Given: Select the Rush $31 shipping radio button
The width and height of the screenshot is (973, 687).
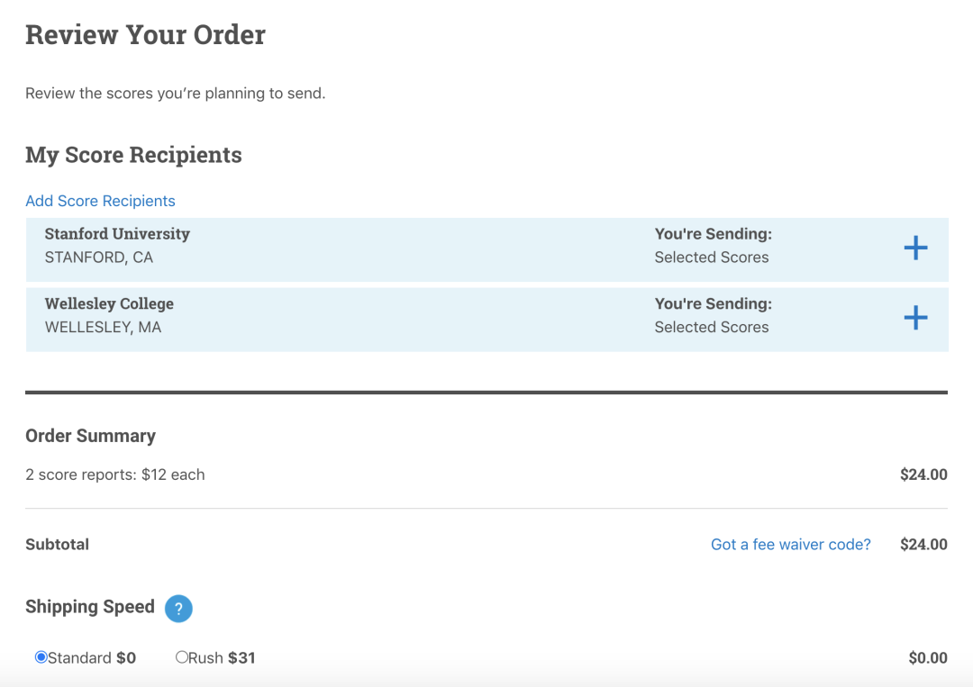Looking at the screenshot, I should click(181, 657).
